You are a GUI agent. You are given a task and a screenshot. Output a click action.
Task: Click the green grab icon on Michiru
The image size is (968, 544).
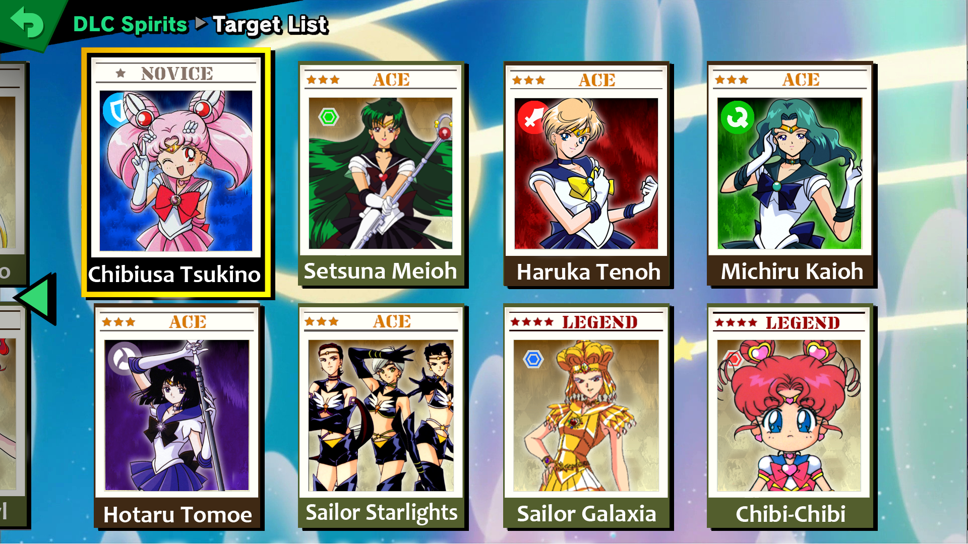pyautogui.click(x=737, y=117)
